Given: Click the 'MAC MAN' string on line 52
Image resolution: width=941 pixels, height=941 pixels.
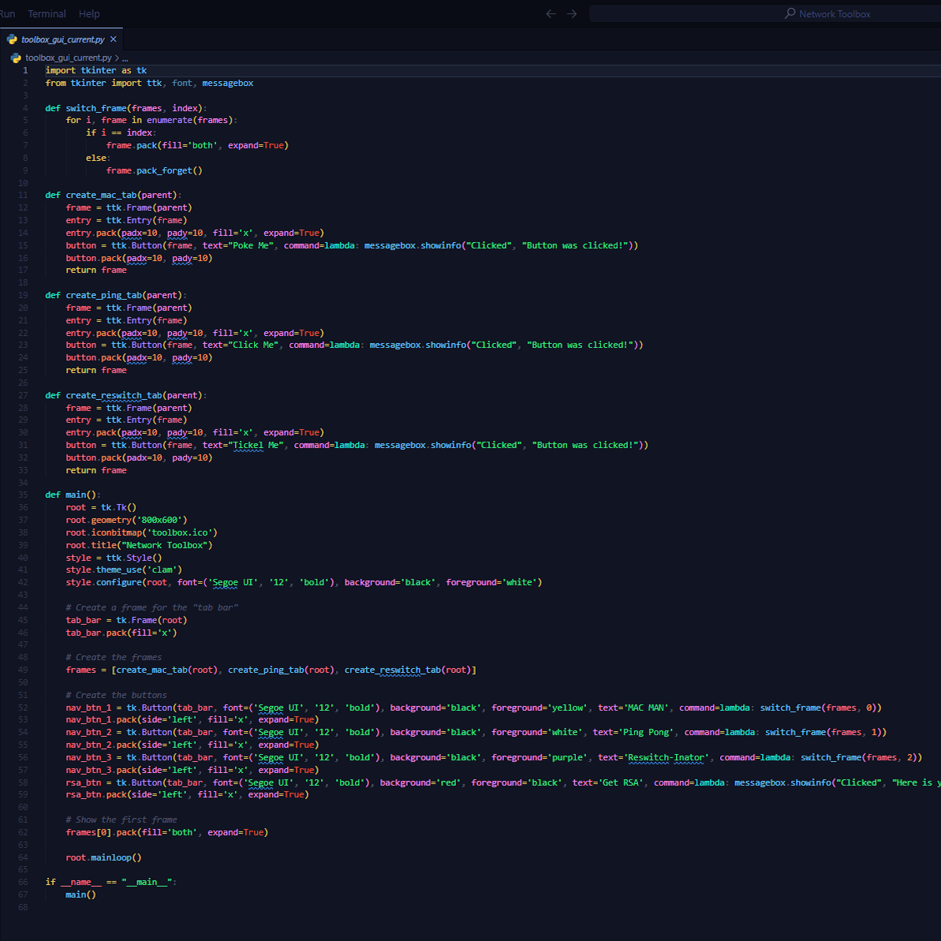Looking at the screenshot, I should (x=646, y=708).
